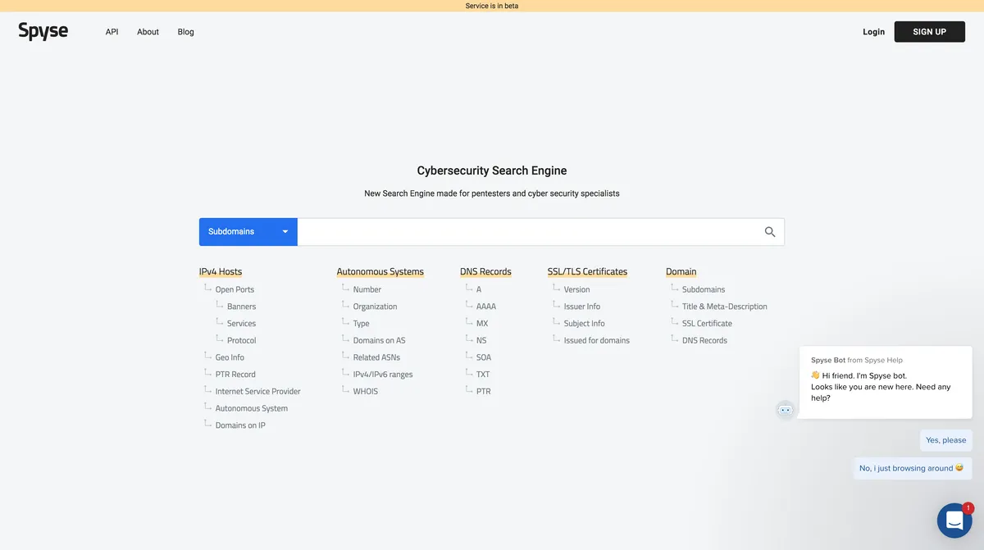Select Number under Autonomous Systems
This screenshot has width=984, height=550.
tap(367, 289)
